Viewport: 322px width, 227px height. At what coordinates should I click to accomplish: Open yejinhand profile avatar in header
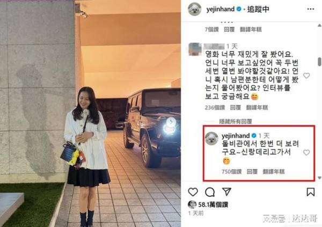coord(194,9)
